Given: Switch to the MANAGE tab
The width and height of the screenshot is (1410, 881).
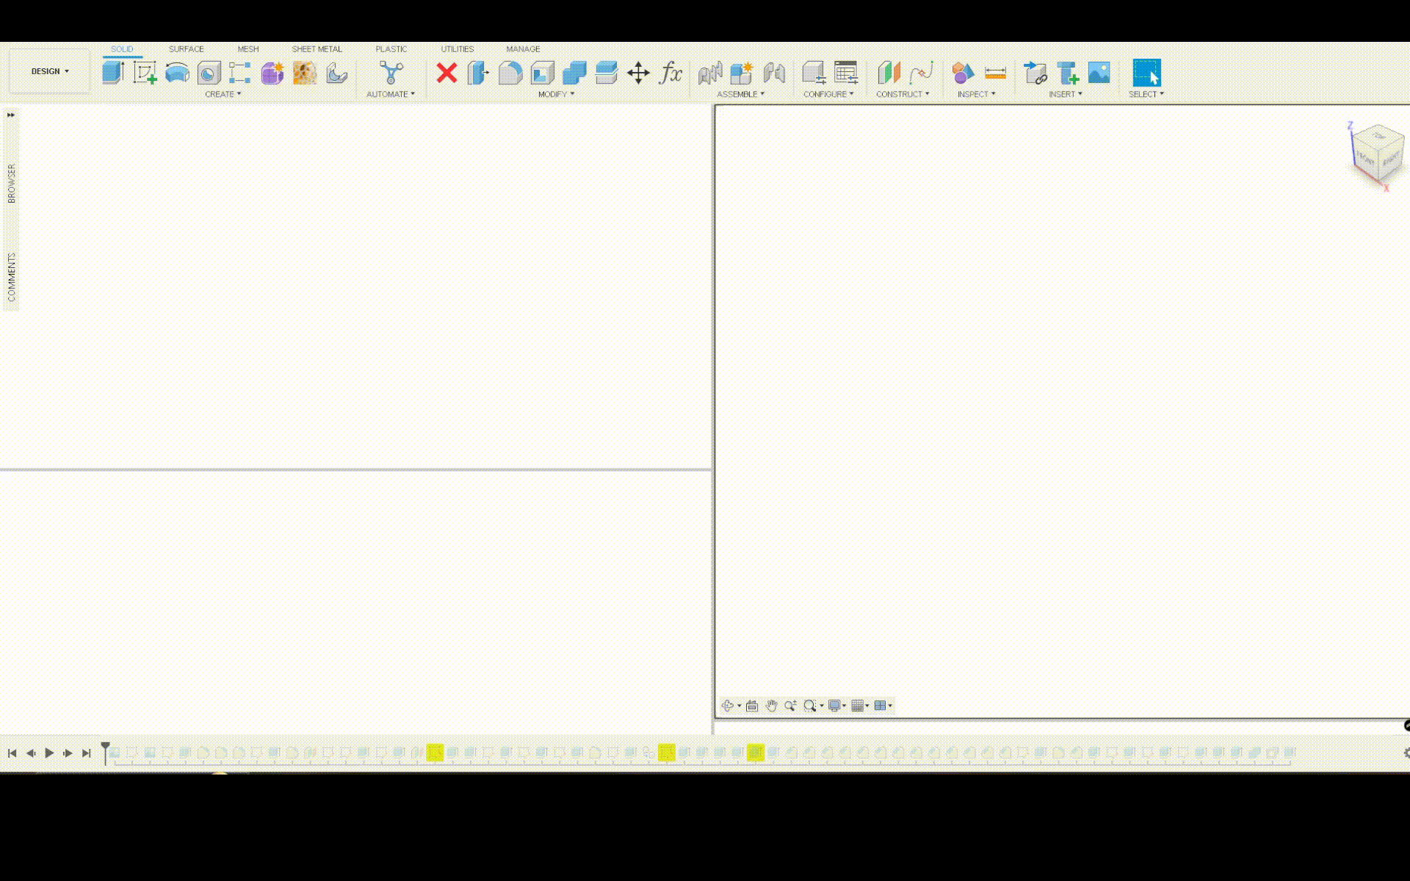Looking at the screenshot, I should [x=523, y=49].
